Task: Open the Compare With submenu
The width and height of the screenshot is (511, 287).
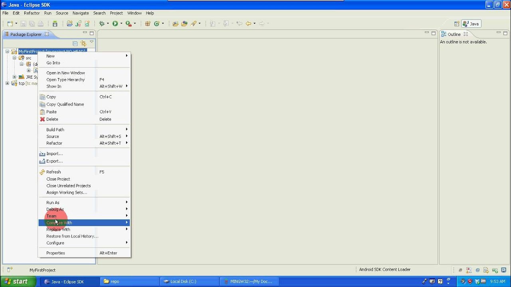Action: pyautogui.click(x=84, y=223)
